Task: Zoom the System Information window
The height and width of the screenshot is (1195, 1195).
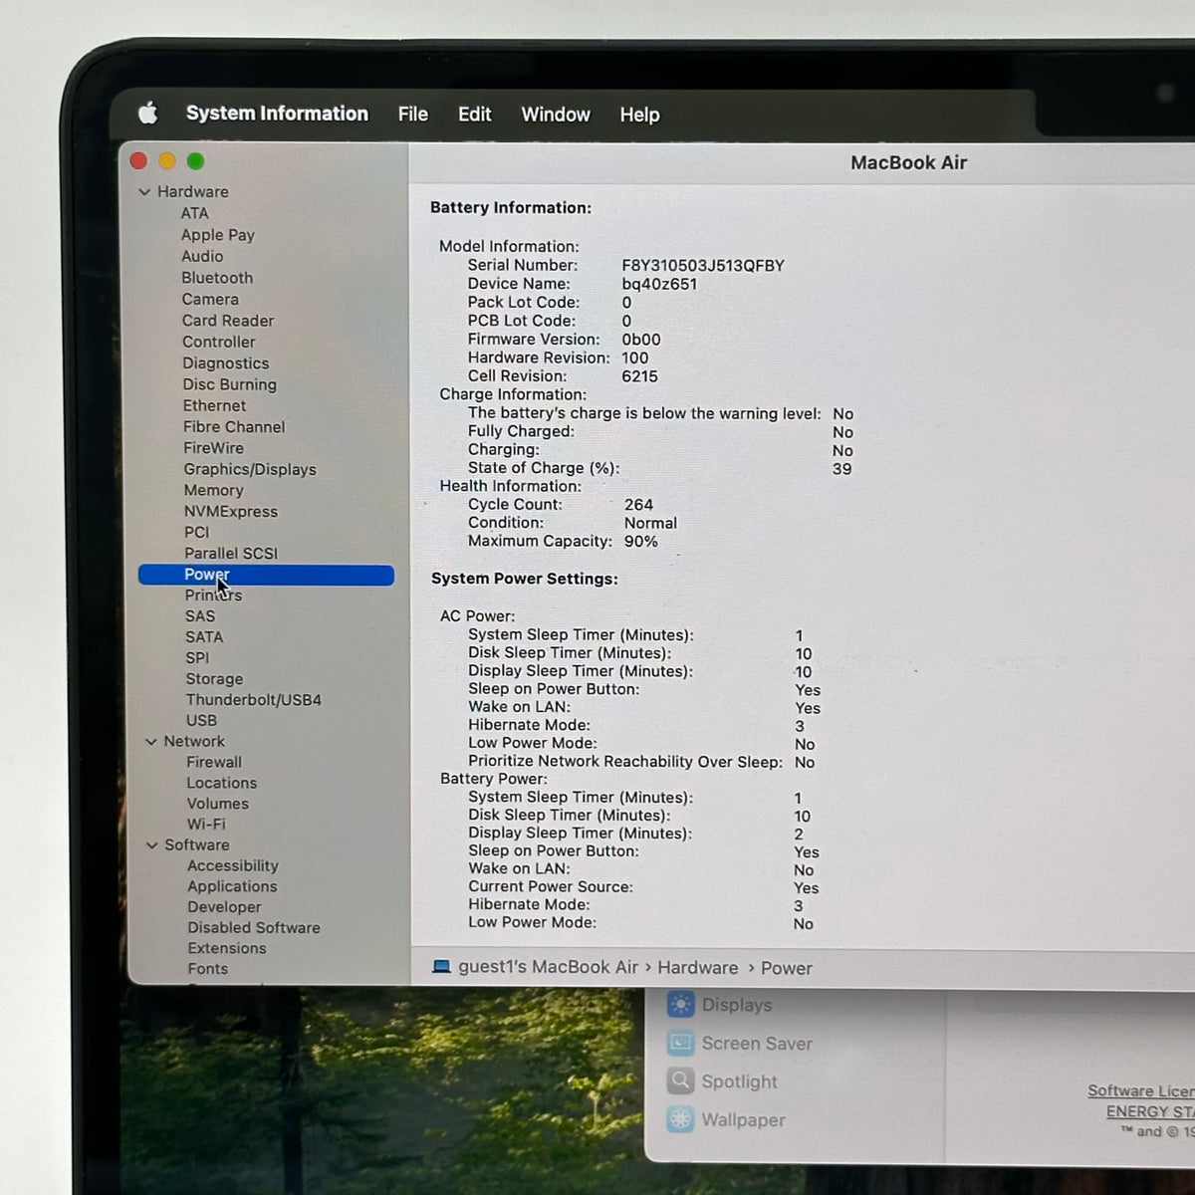Action: 196,160
